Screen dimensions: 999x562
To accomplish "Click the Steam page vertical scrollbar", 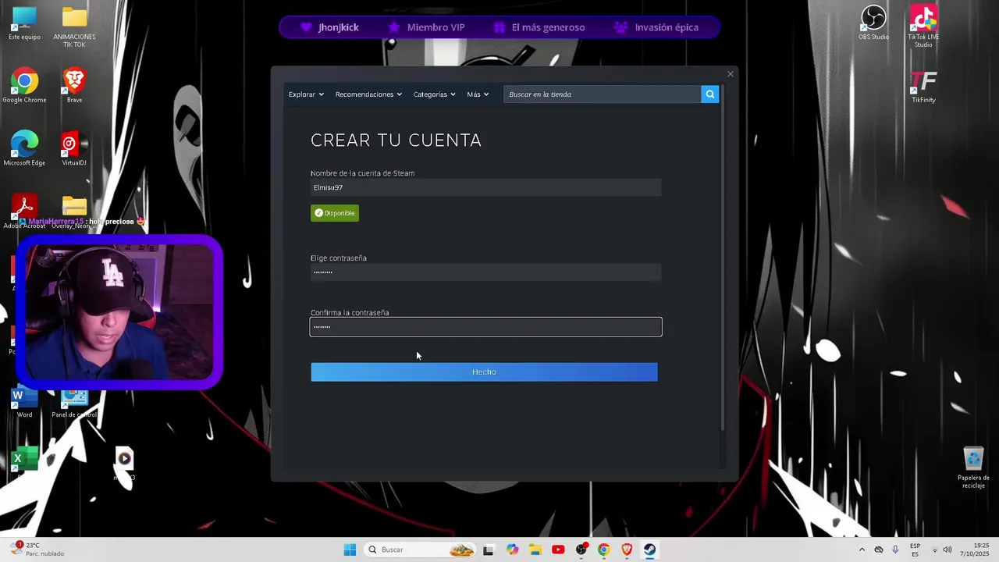I will pos(723,258).
